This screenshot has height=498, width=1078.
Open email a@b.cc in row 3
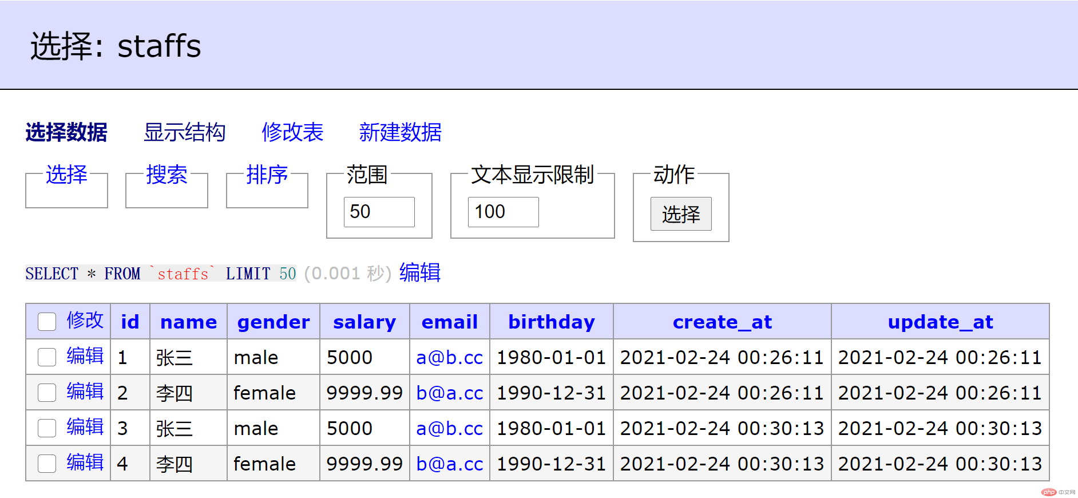pyautogui.click(x=450, y=429)
